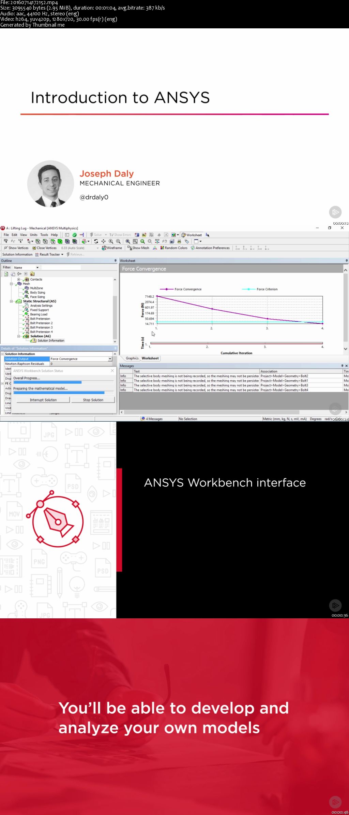This screenshot has height=815, width=349.
Task: Collapse the Mesh tree node
Action: click(11, 284)
